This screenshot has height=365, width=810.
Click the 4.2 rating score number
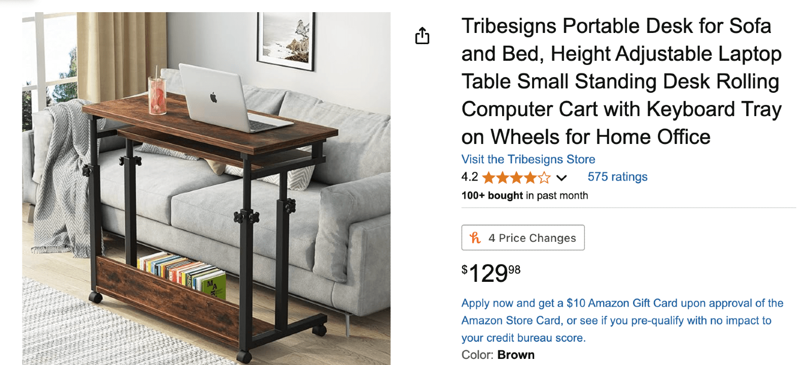(470, 177)
